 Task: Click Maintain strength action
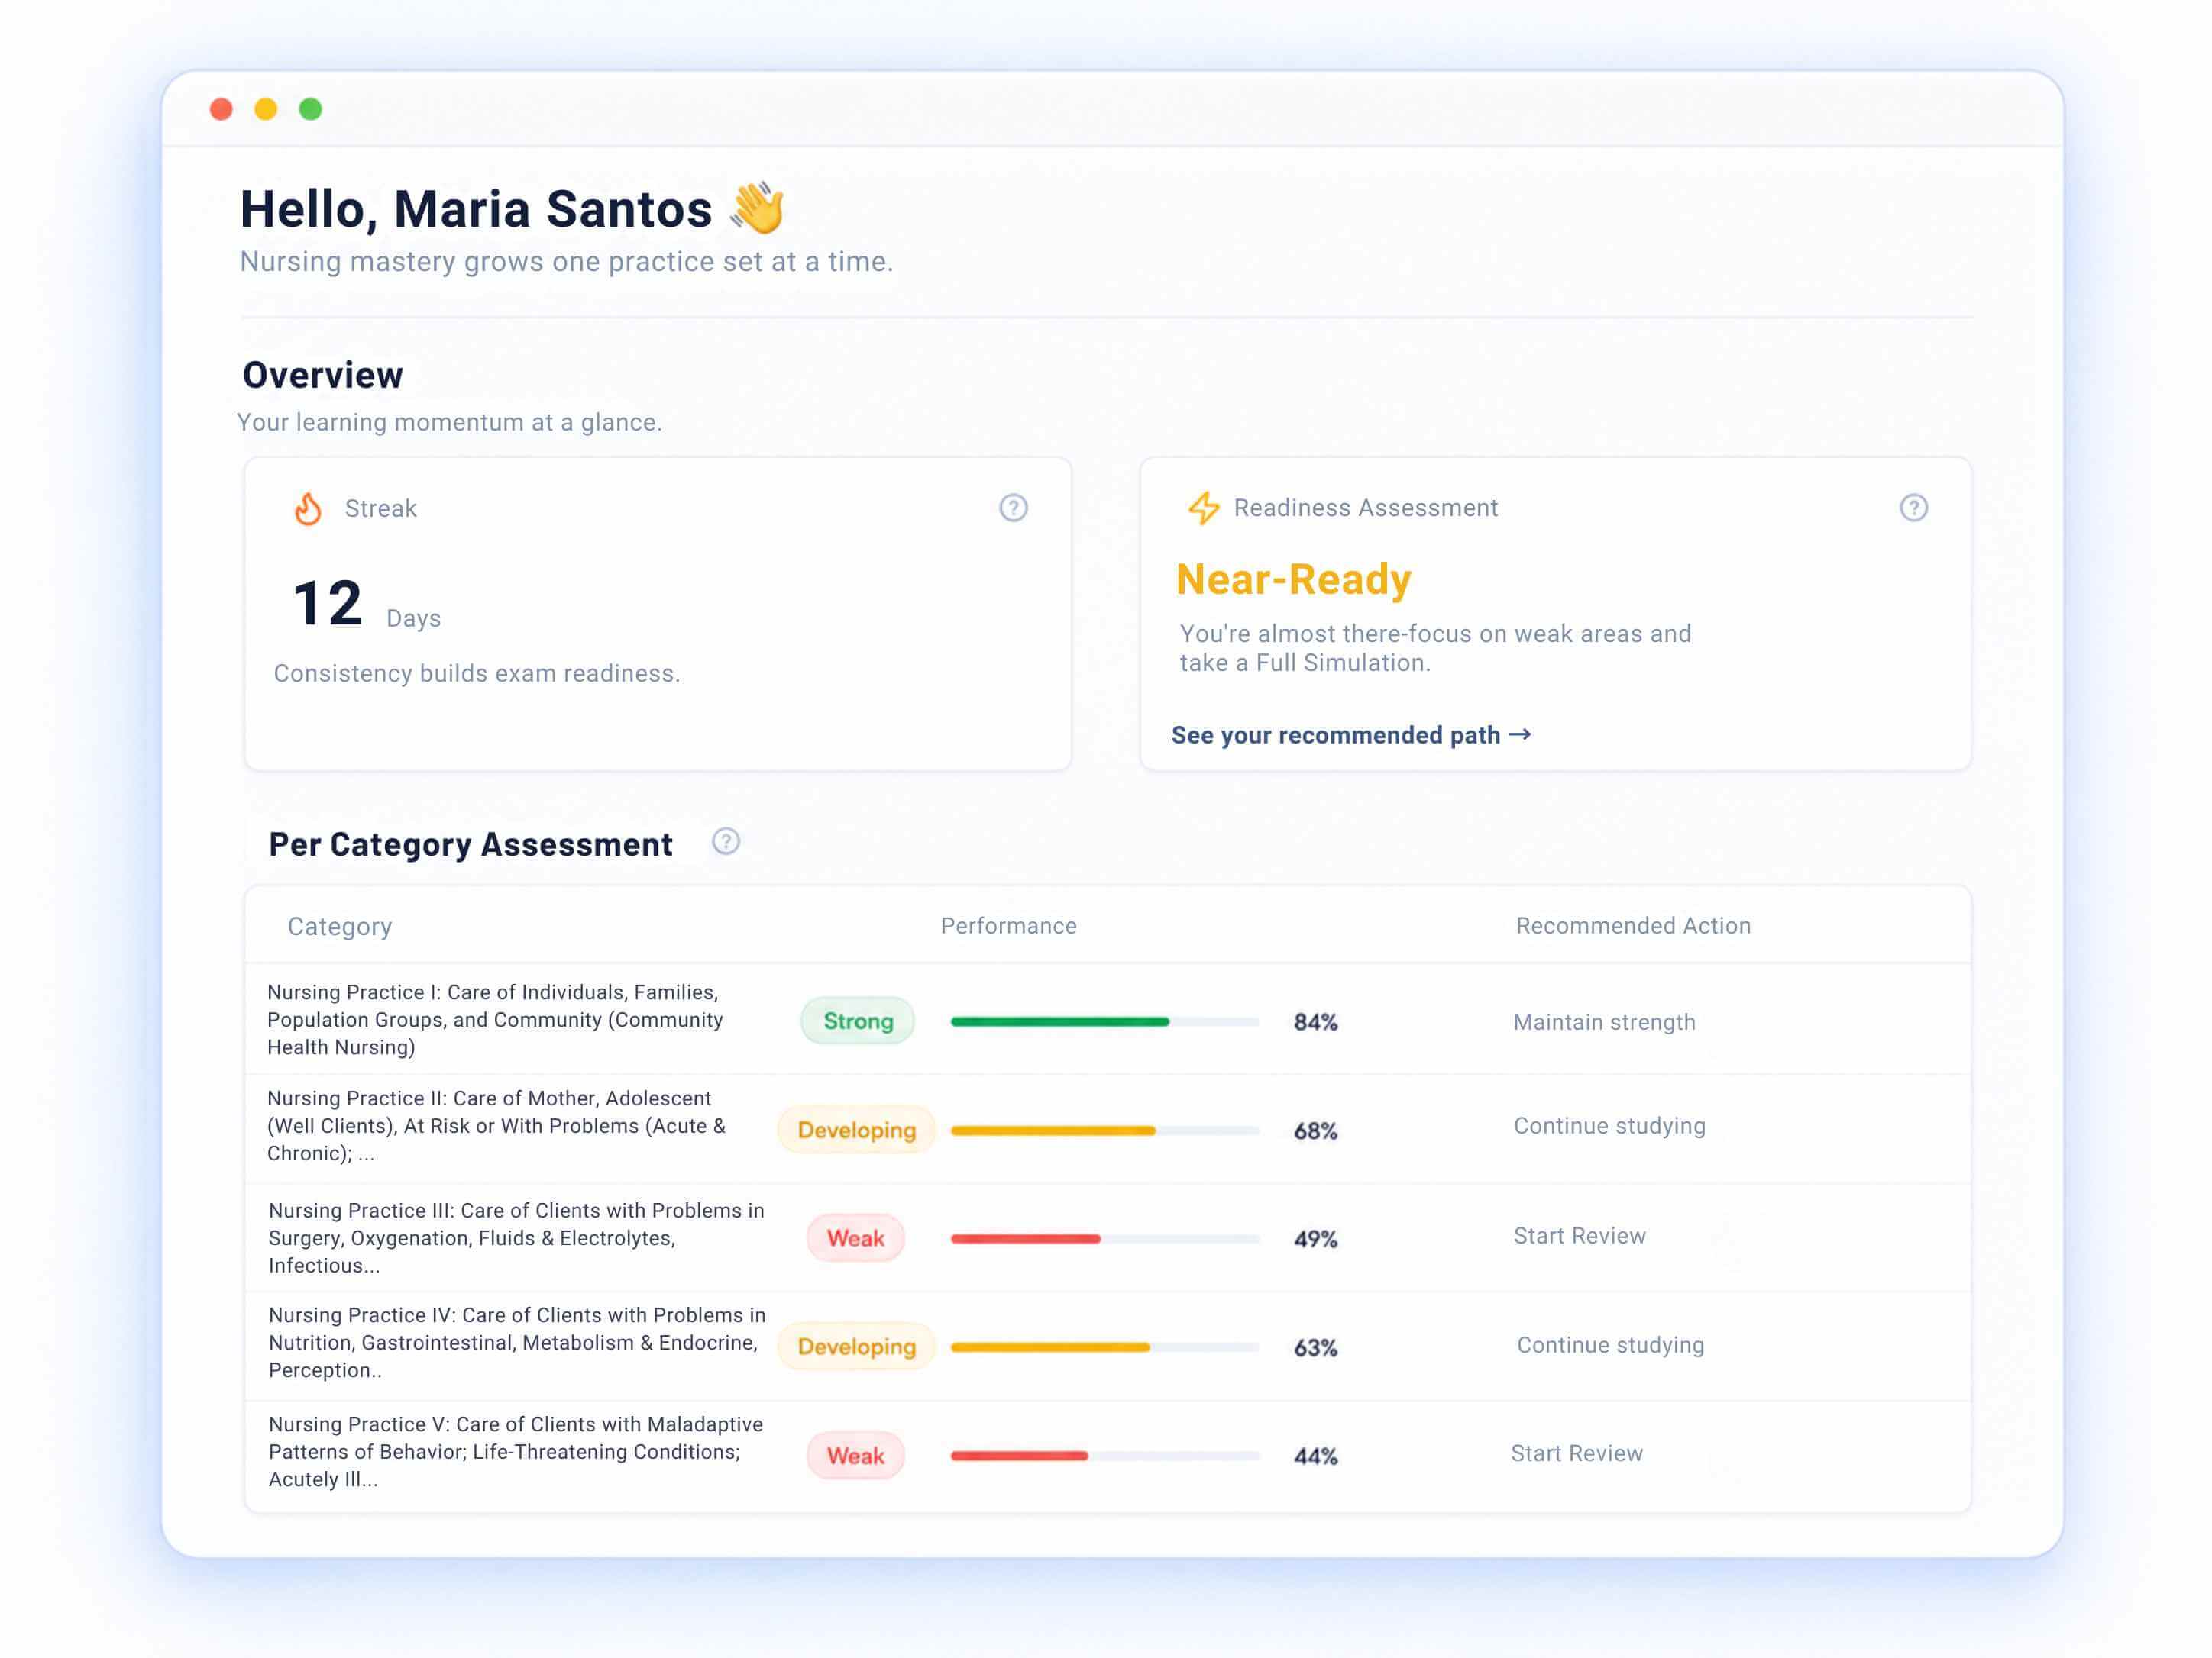(1604, 1021)
